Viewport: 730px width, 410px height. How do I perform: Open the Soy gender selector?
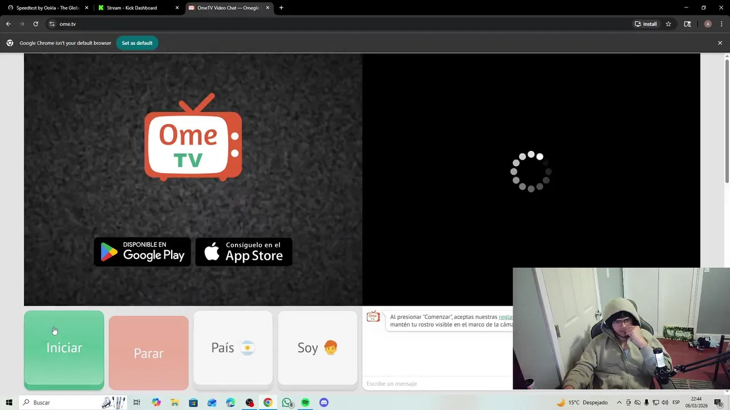pyautogui.click(x=318, y=348)
